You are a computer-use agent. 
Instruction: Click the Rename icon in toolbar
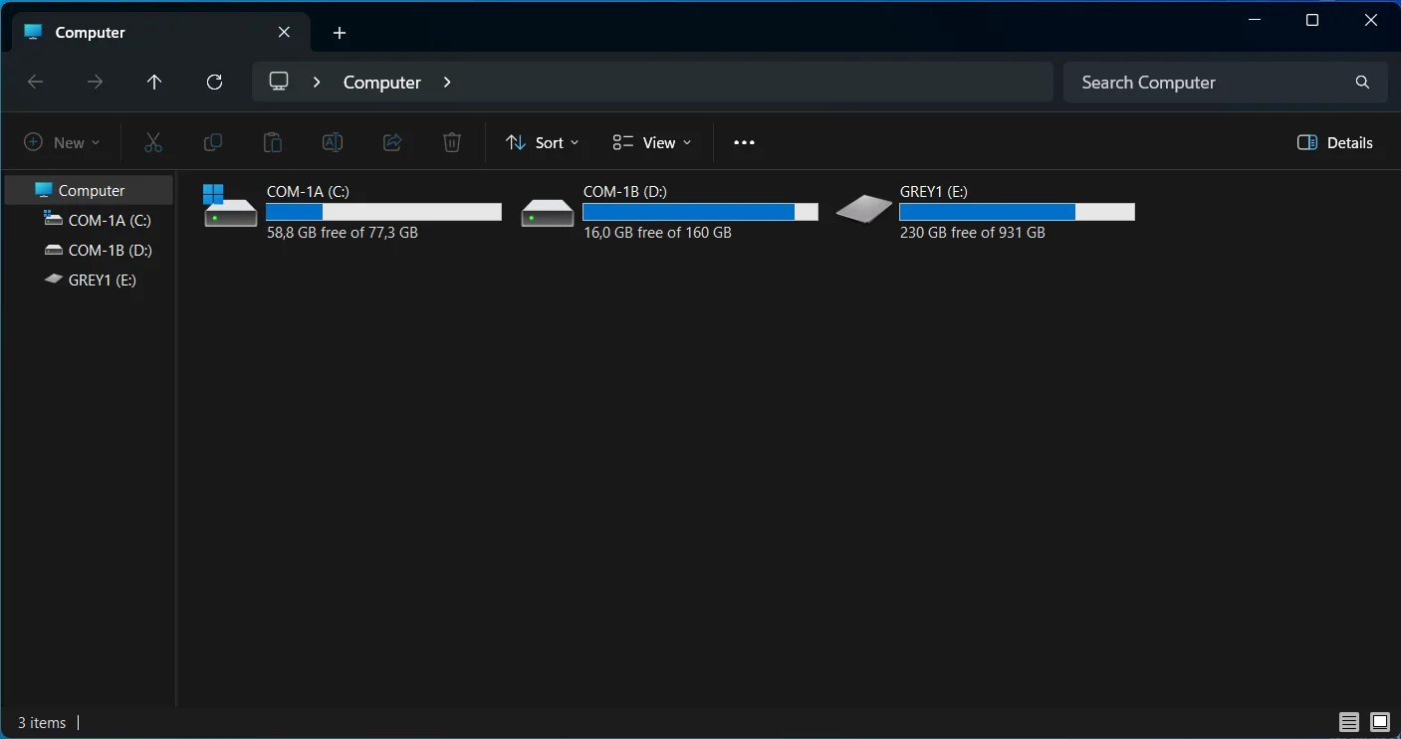point(333,142)
